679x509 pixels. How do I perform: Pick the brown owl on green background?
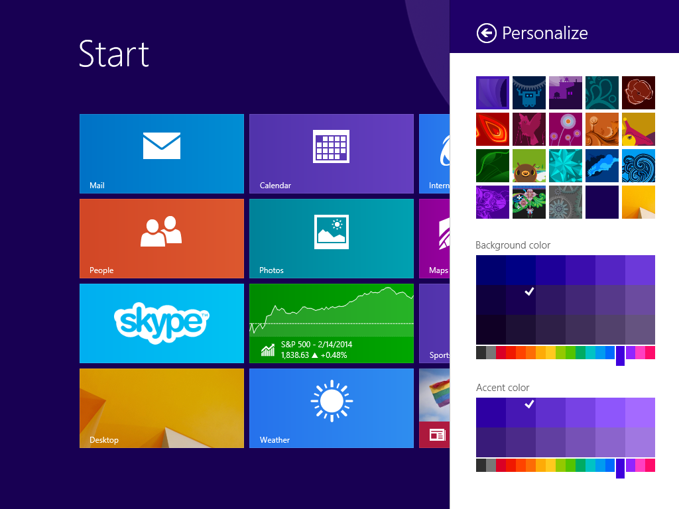point(528,166)
